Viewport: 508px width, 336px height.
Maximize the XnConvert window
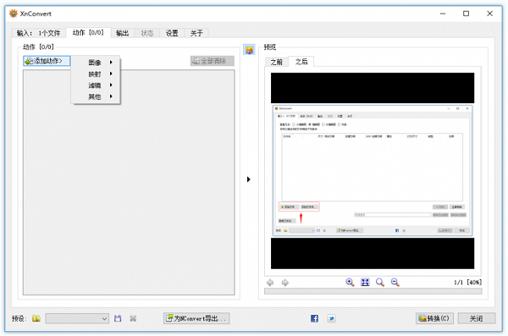[x=466, y=14]
